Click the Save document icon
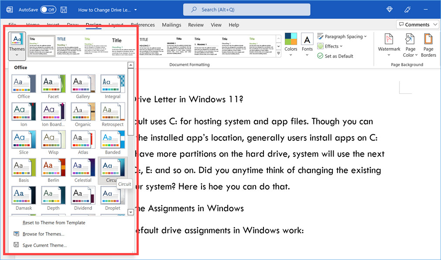The width and height of the screenshot is (441, 260). (63, 9)
